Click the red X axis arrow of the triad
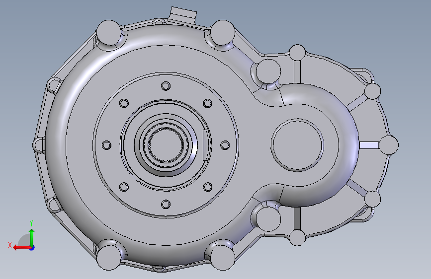Viewport: 431px width, 279px height. [21, 248]
